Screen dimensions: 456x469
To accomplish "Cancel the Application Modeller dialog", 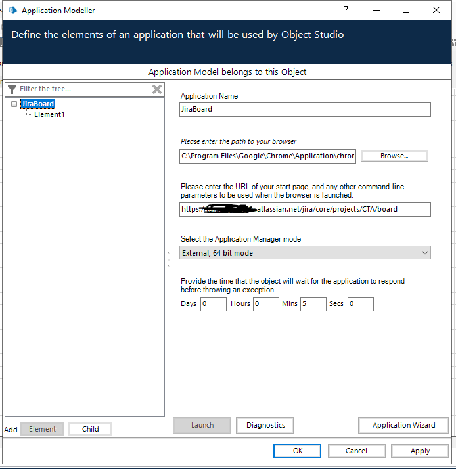I will 356,451.
